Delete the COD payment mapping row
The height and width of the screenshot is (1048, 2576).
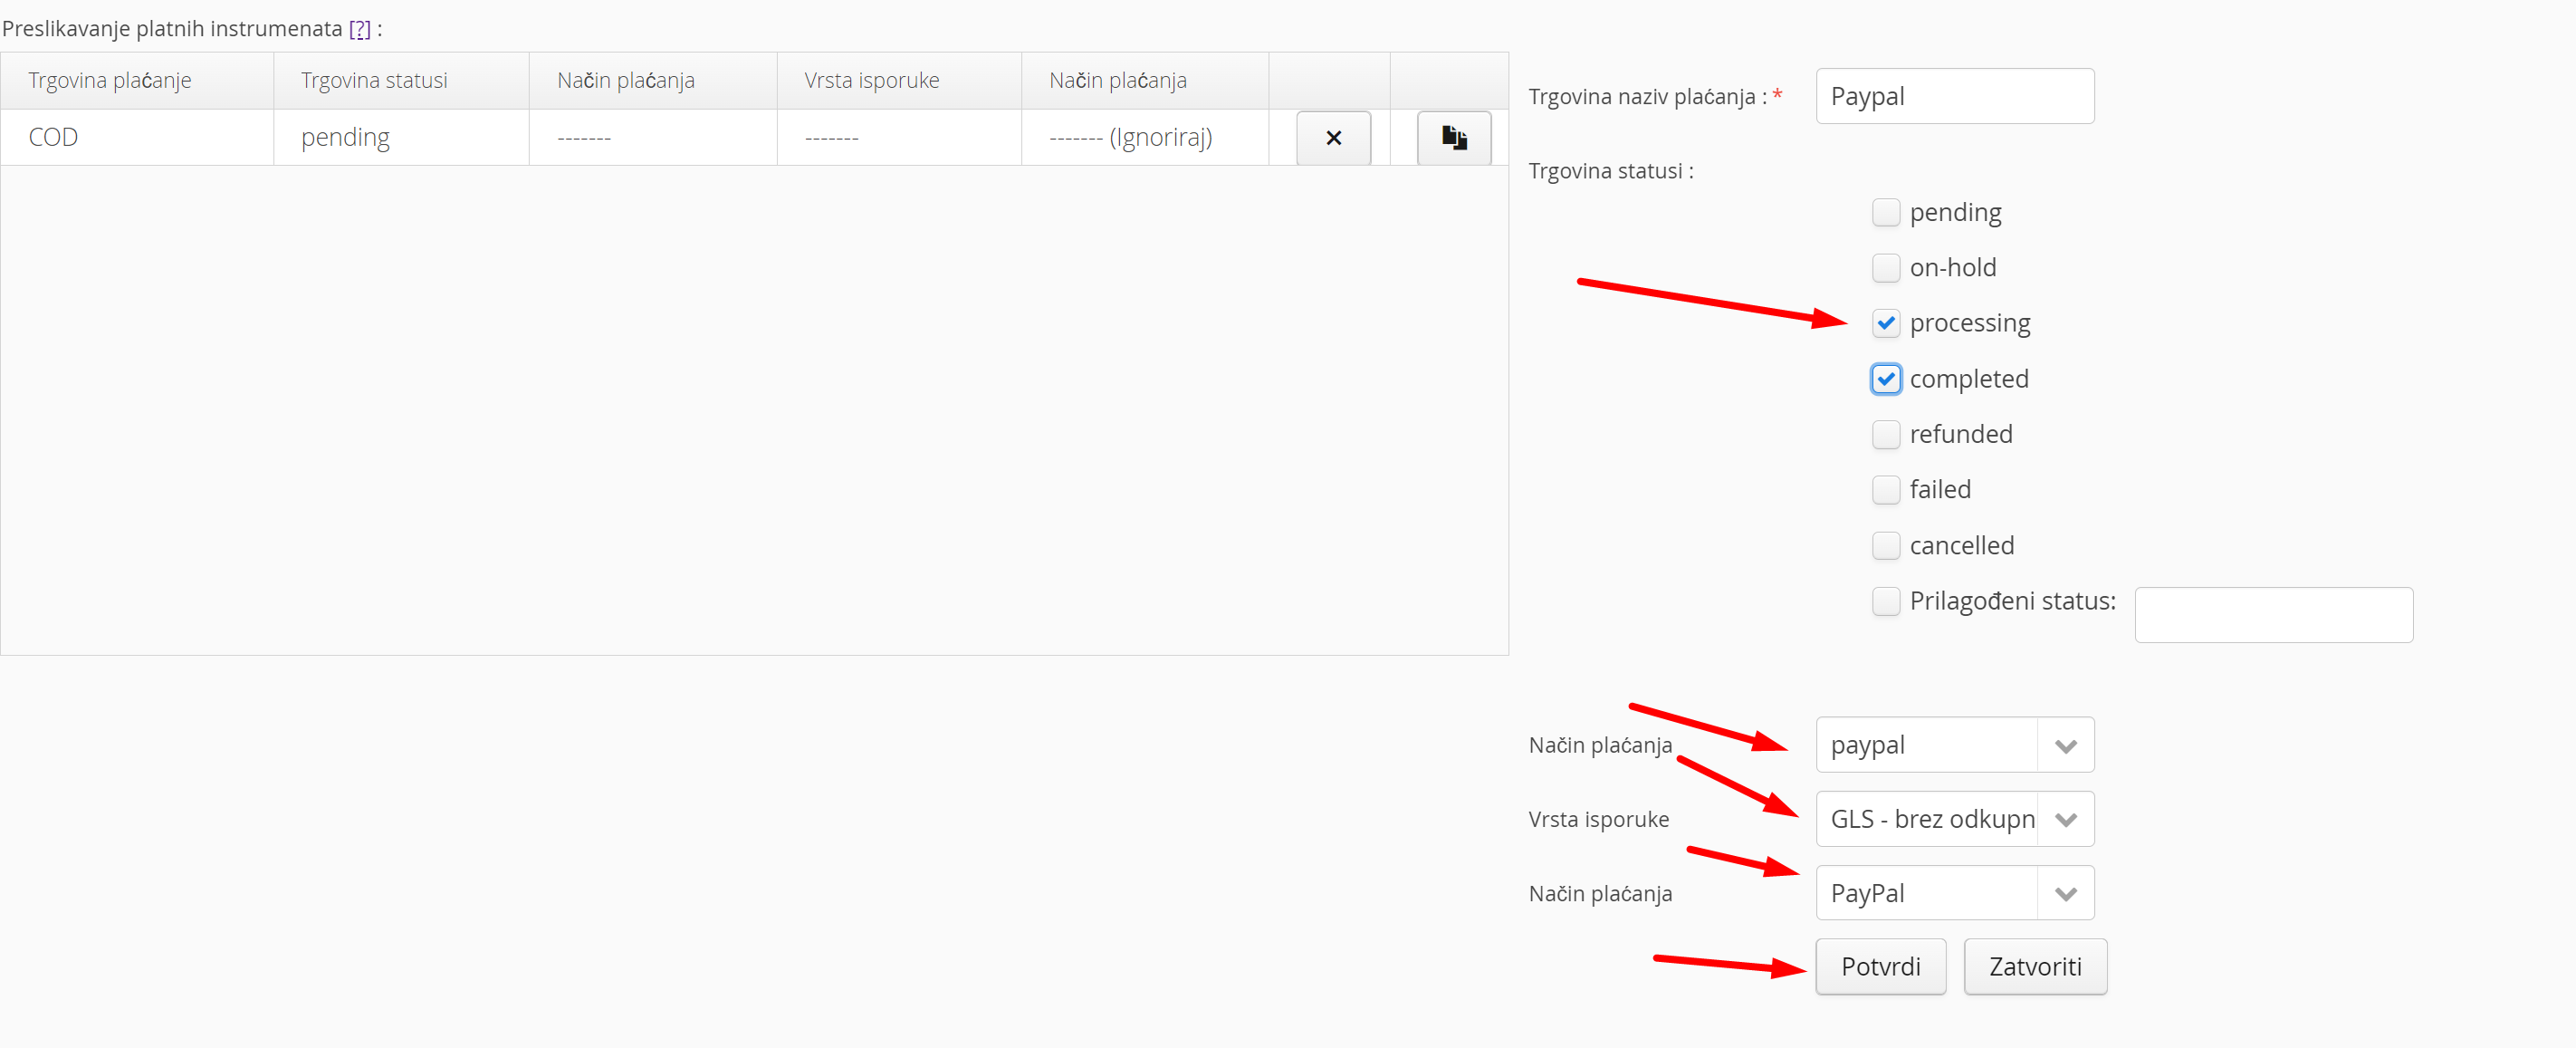(1333, 138)
